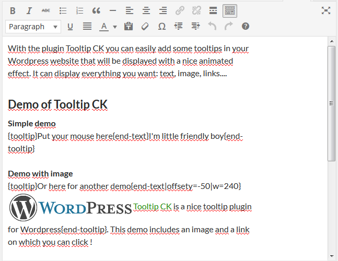Viewport: 338px width, 261px height.
Task: Insert a horizontal line
Action: 113,10
